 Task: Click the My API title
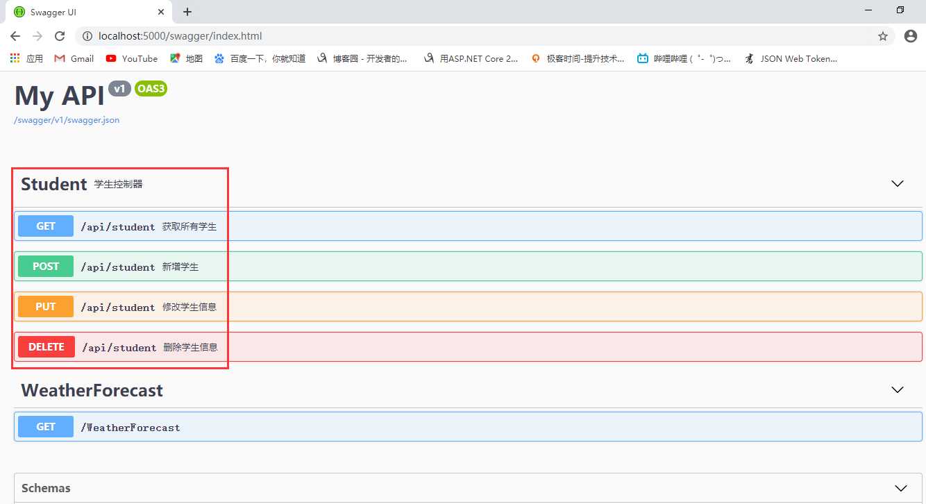59,95
